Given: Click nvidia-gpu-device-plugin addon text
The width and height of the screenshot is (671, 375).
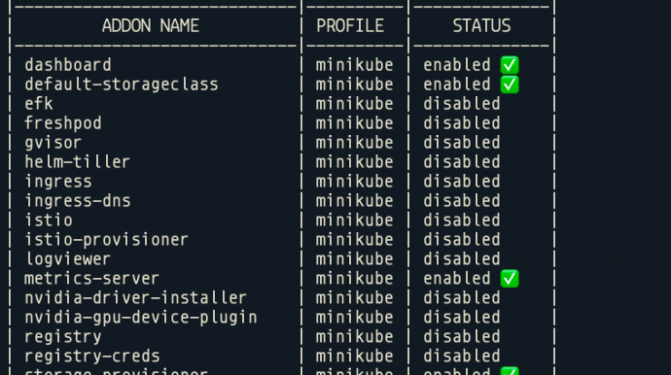Looking at the screenshot, I should [141, 318].
